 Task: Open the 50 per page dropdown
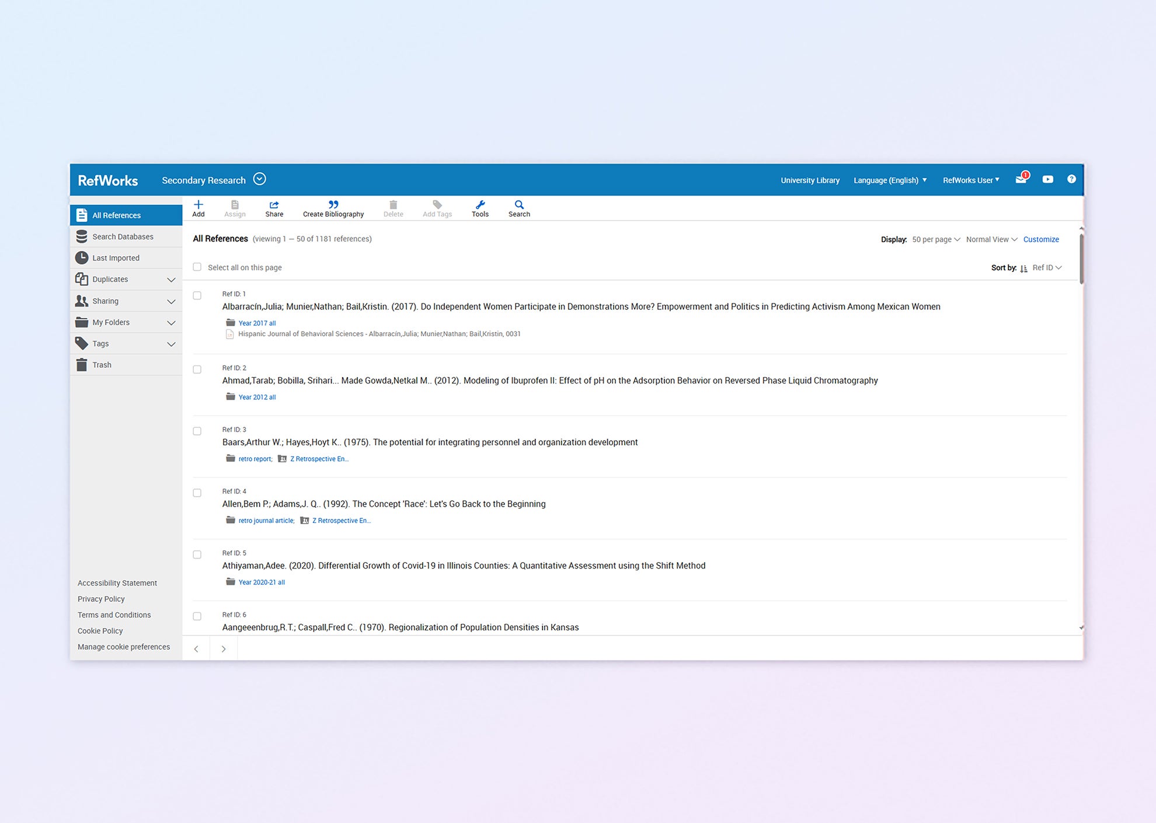point(935,239)
